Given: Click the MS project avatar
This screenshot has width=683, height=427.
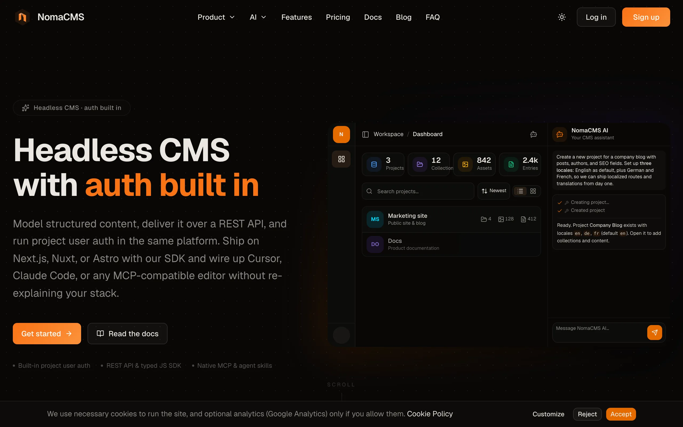Looking at the screenshot, I should (x=375, y=219).
